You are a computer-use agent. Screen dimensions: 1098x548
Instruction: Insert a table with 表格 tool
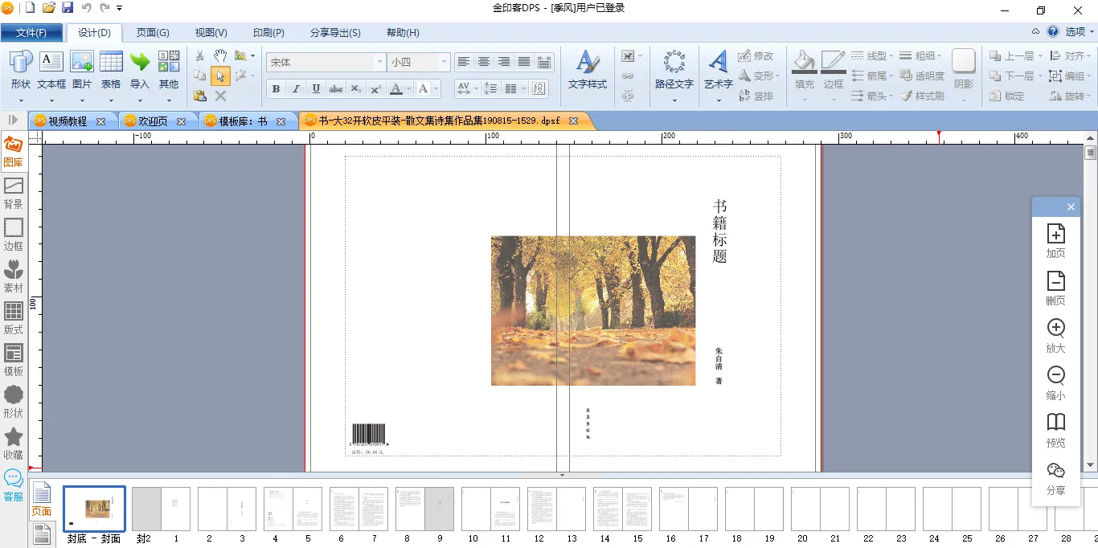[x=111, y=70]
